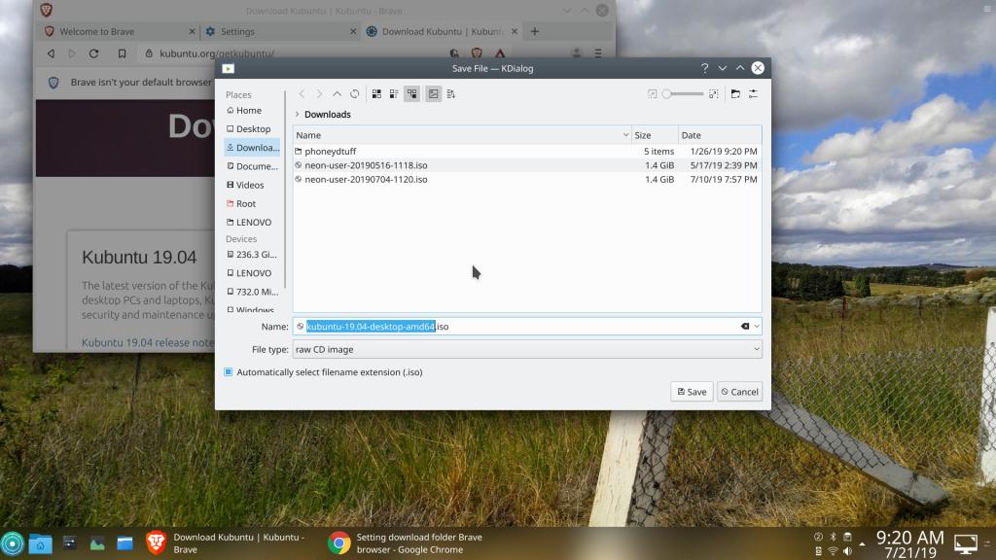Open the dialog options settings icon
This screenshot has height=560, width=996.
point(753,94)
